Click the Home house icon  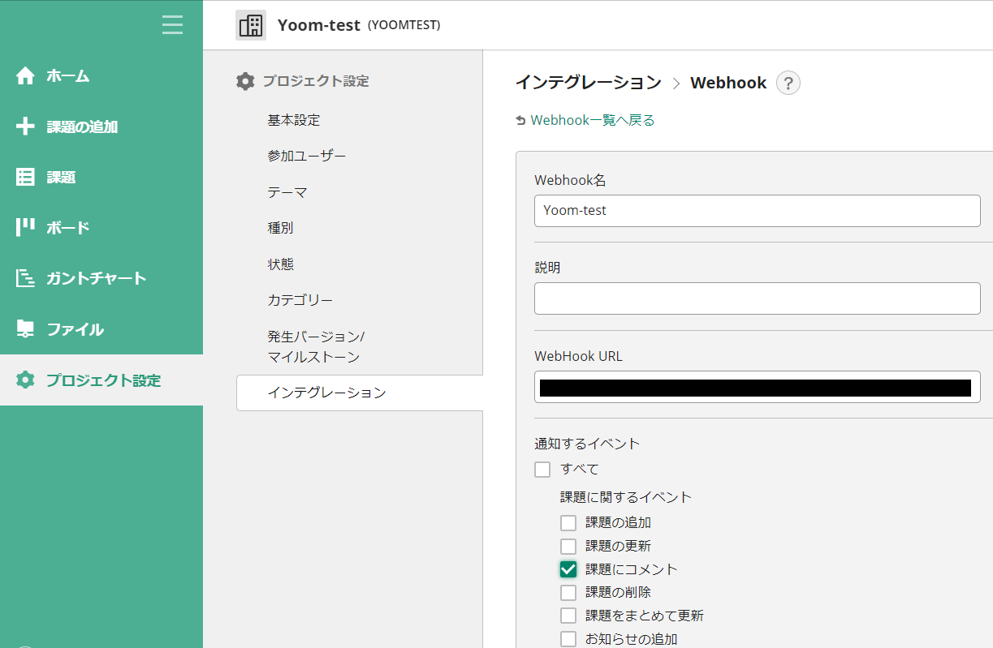26,75
